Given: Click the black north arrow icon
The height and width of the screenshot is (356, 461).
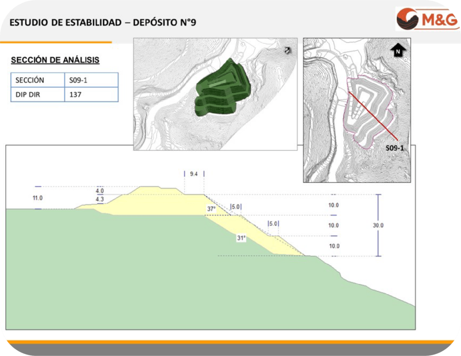Looking at the screenshot, I should point(398,50).
